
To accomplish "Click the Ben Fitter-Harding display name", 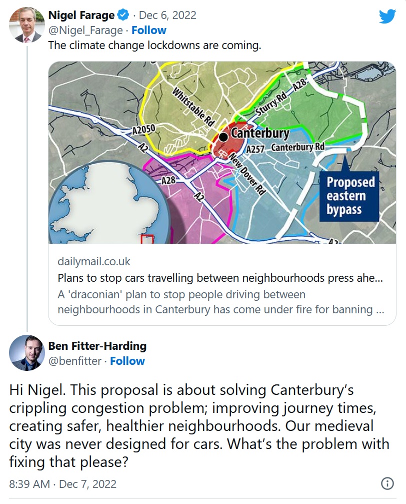I will (x=97, y=346).
